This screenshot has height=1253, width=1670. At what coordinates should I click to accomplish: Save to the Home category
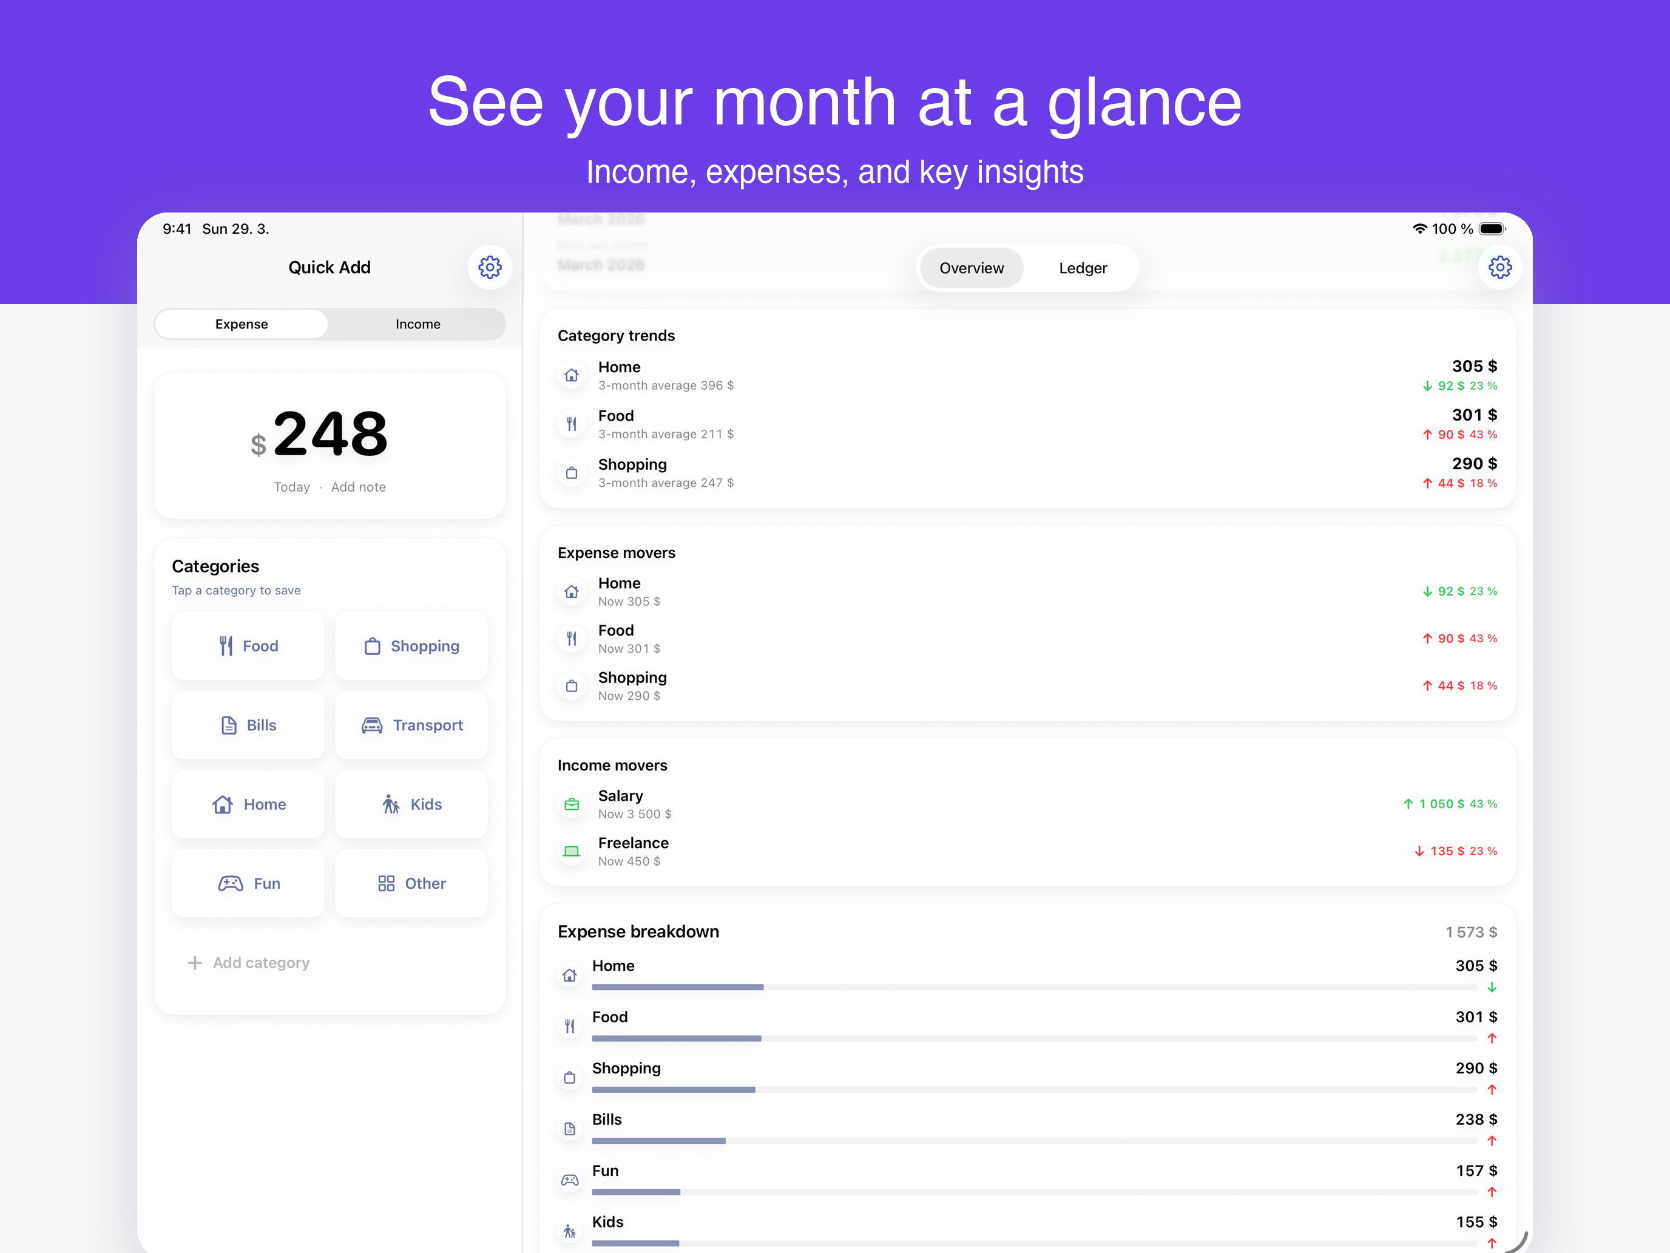pos(248,804)
